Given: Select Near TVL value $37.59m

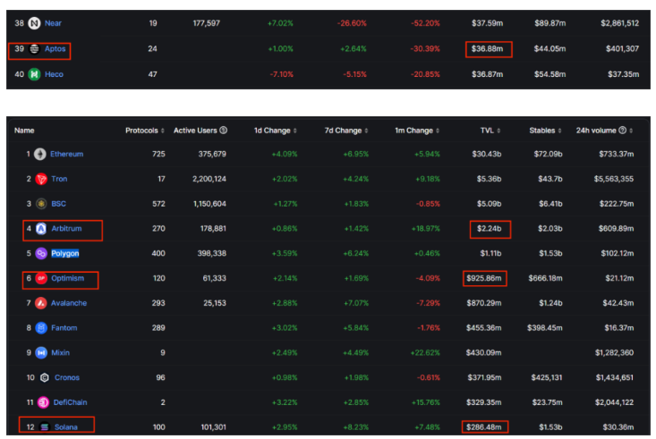Looking at the screenshot, I should coord(488,23).
